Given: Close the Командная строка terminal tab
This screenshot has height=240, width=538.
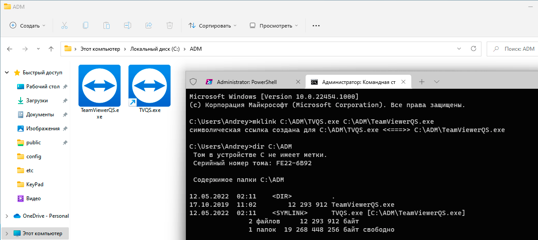Looking at the screenshot, I should coord(404,82).
